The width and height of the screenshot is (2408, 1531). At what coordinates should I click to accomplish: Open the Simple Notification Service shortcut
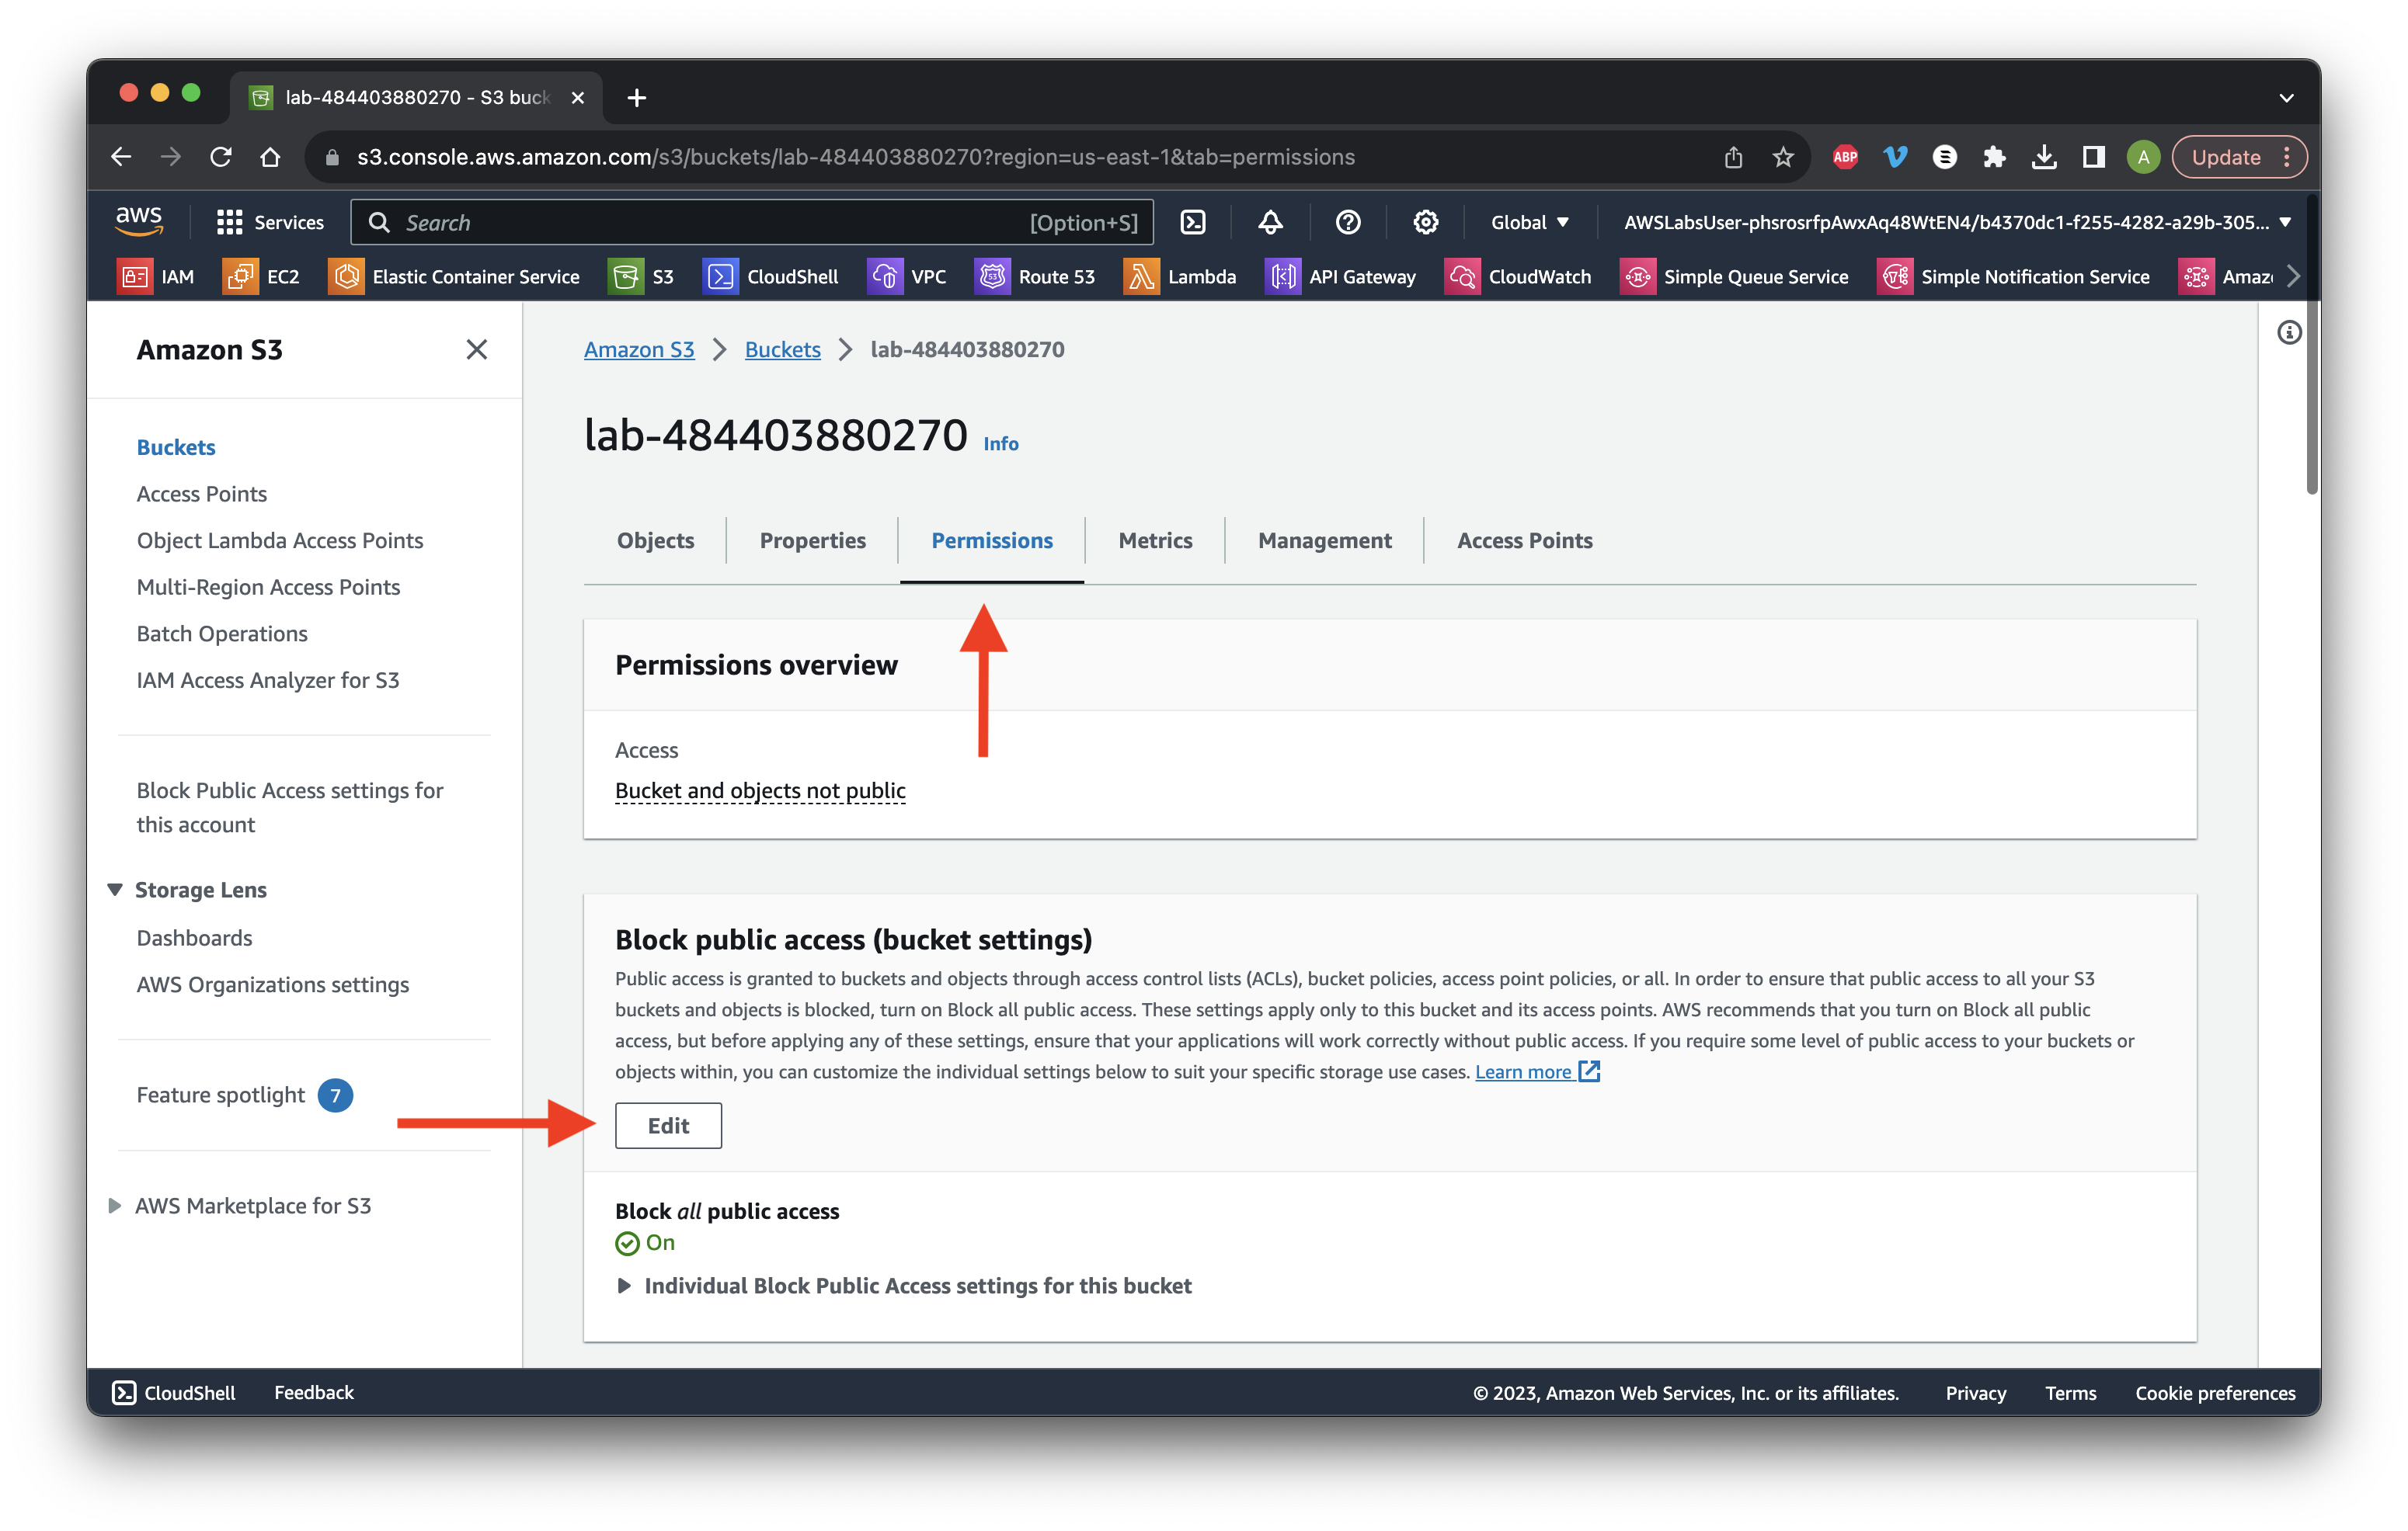[2013, 277]
